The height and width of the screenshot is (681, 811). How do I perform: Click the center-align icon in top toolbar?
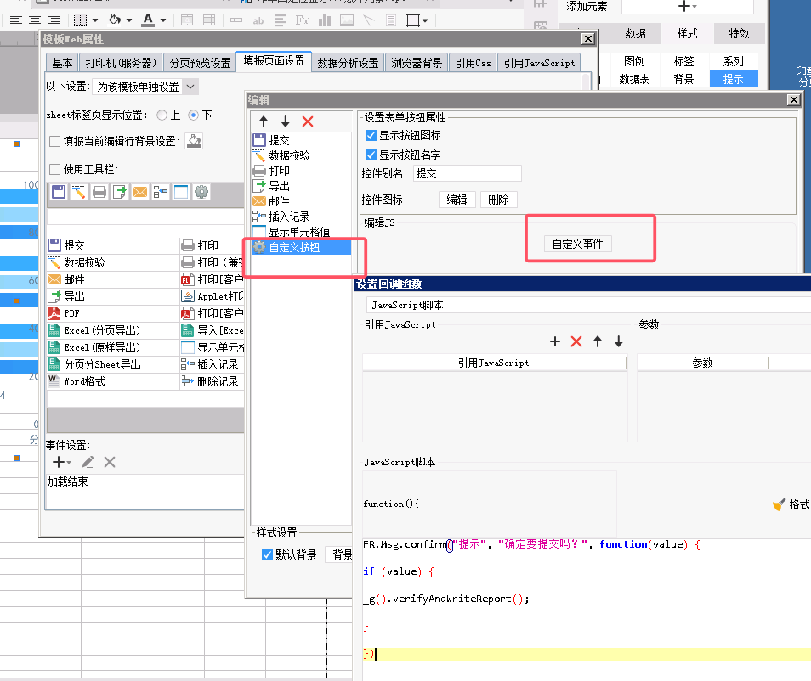coord(35,20)
